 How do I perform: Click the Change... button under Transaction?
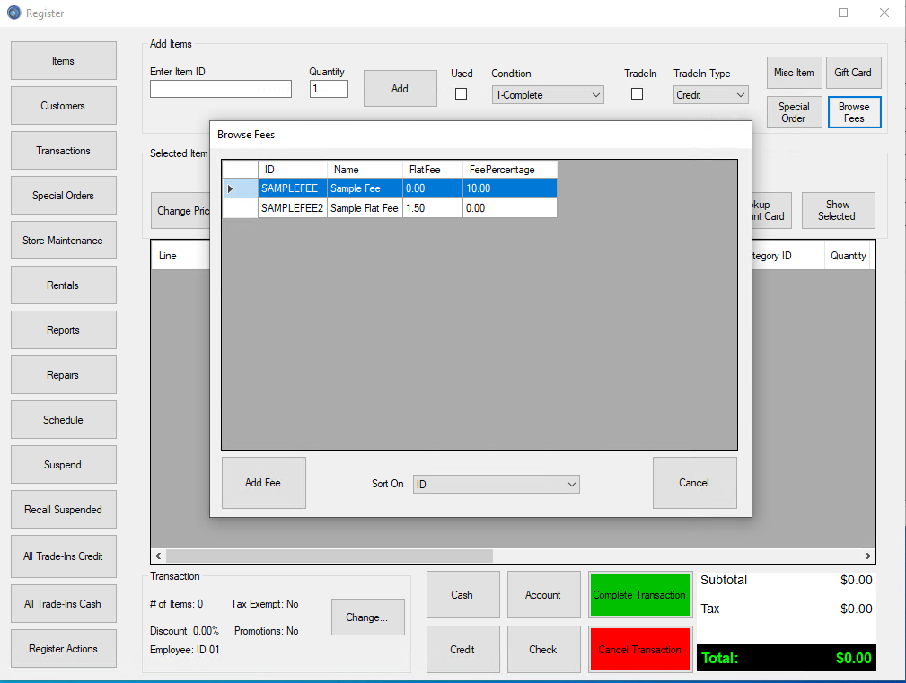[x=367, y=617]
